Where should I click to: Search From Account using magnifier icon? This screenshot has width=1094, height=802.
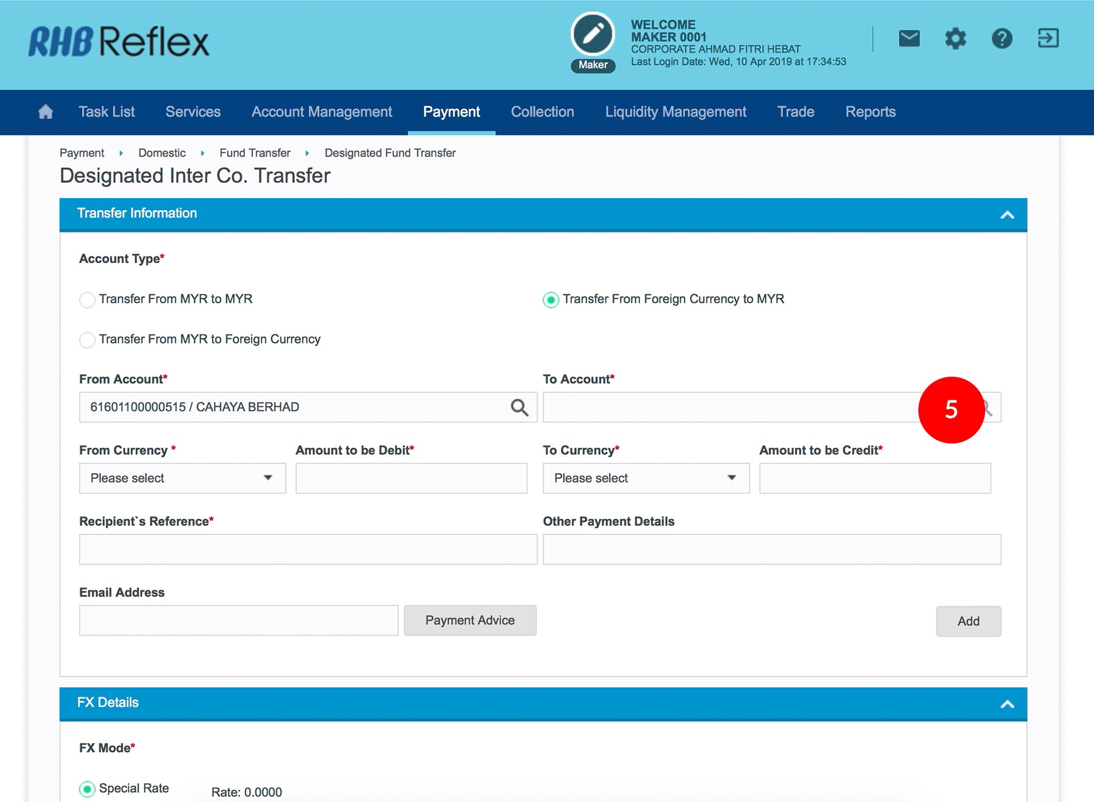[519, 407]
